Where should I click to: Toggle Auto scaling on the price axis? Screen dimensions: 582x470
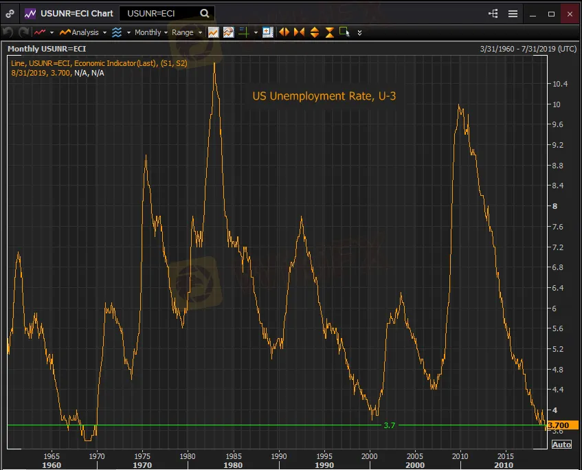[x=561, y=445]
